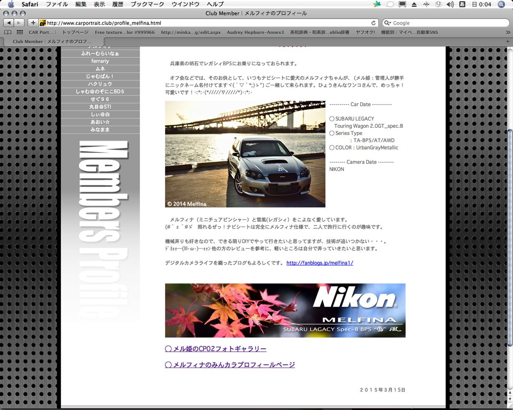Open member profile 丸目@STI
This screenshot has width=513, height=410.
click(100, 107)
